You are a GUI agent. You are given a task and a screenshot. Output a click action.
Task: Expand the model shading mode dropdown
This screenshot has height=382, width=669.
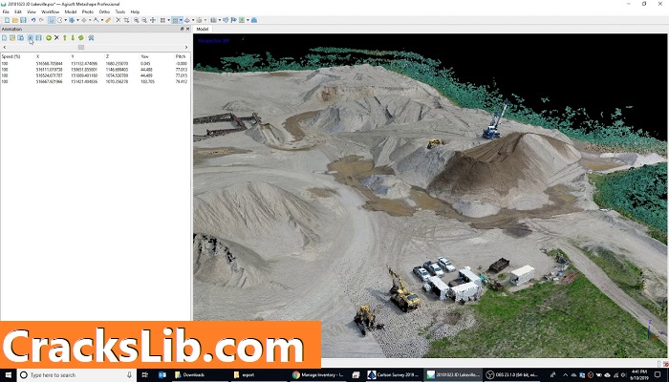click(x=193, y=20)
